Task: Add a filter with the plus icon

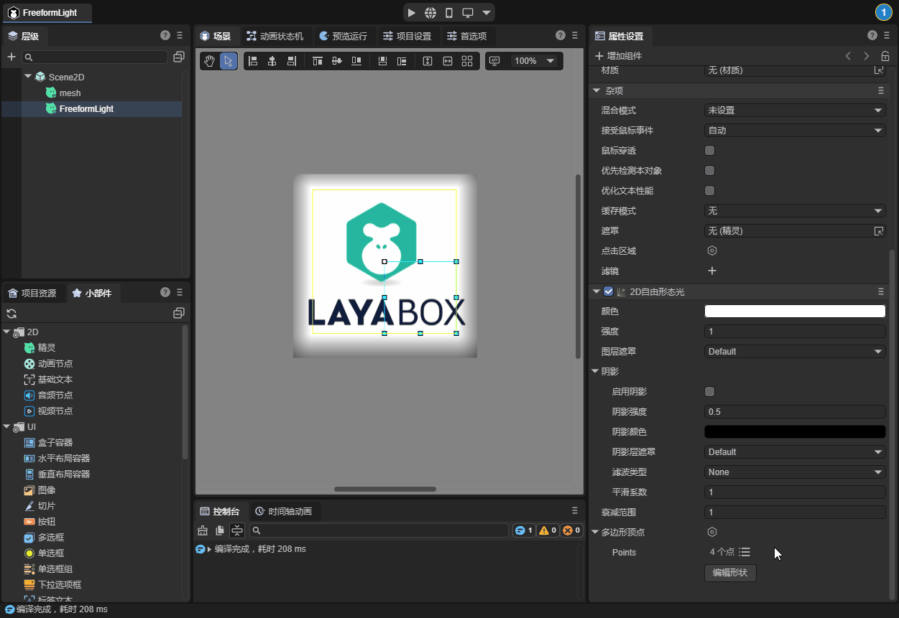Action: pyautogui.click(x=712, y=271)
